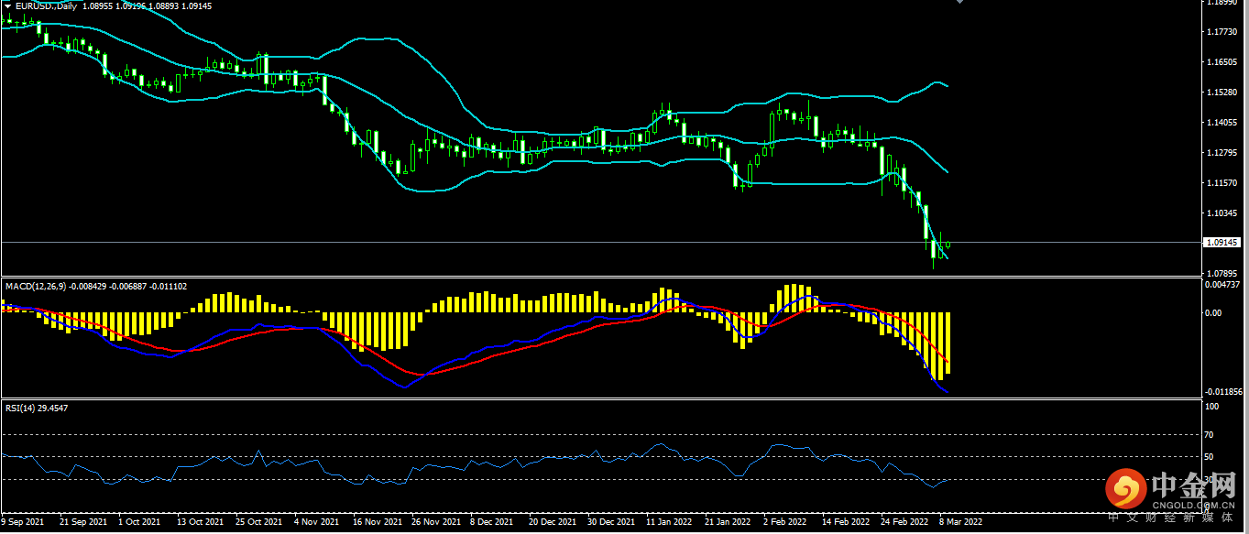Click the CNGOLD.COM.CN watermark text
The image size is (1249, 534).
coord(1192,503)
